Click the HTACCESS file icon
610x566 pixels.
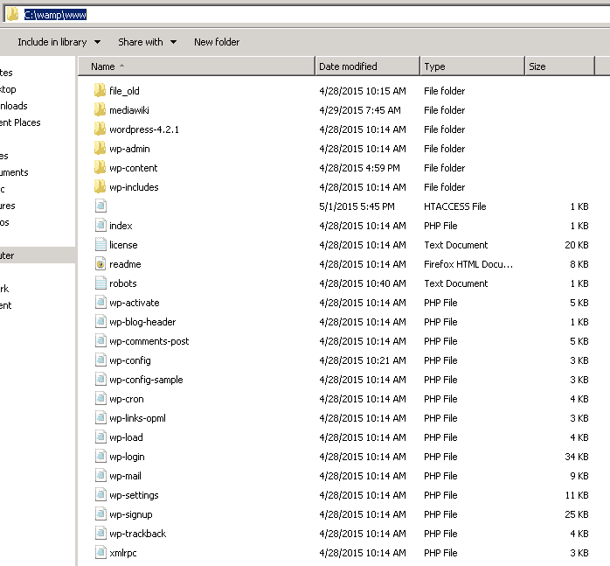click(101, 206)
